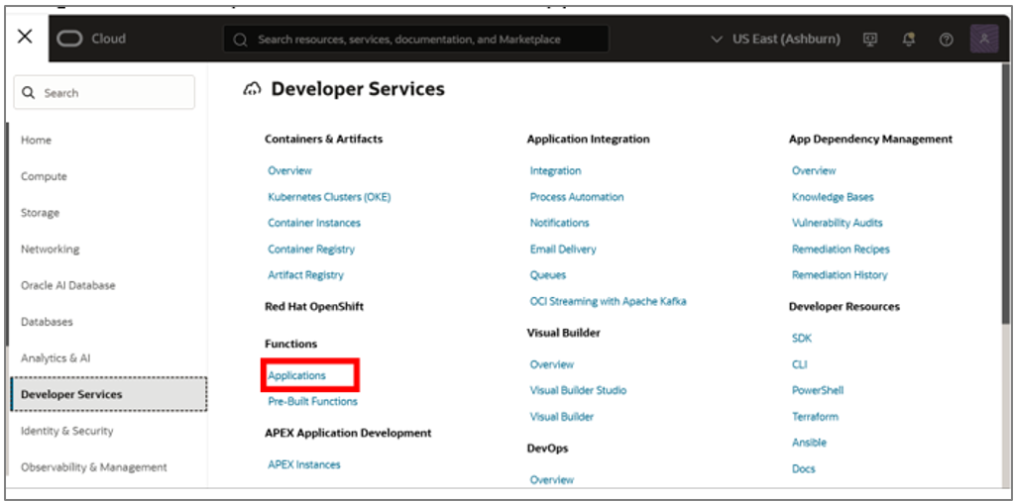Select Identity & Security in the menu
Screen dimensions: 1015x502
tap(66, 430)
